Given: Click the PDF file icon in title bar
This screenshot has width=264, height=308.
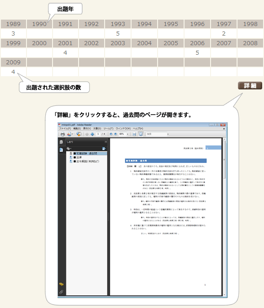Looking at the screenshot, I should click(x=60, y=125).
